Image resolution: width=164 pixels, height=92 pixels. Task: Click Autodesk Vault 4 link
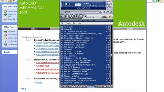click(43, 66)
